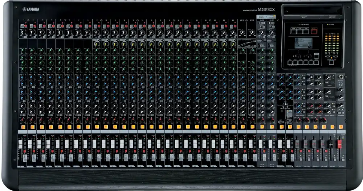This screenshot has height=191, width=363.
Task: Toggle the MONO/BLEND/STEREO switch on channel 29/30
Action: click(259, 45)
